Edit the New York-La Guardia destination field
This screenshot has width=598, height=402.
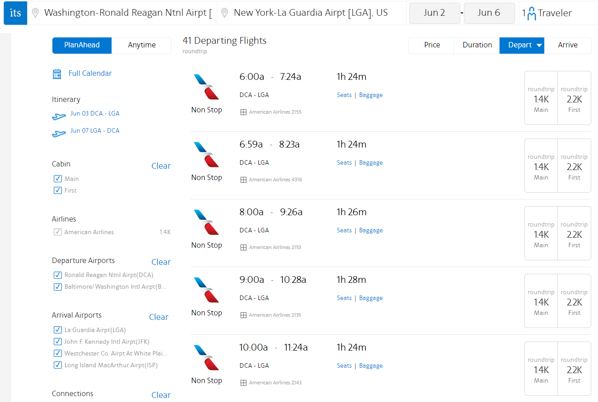coord(311,13)
